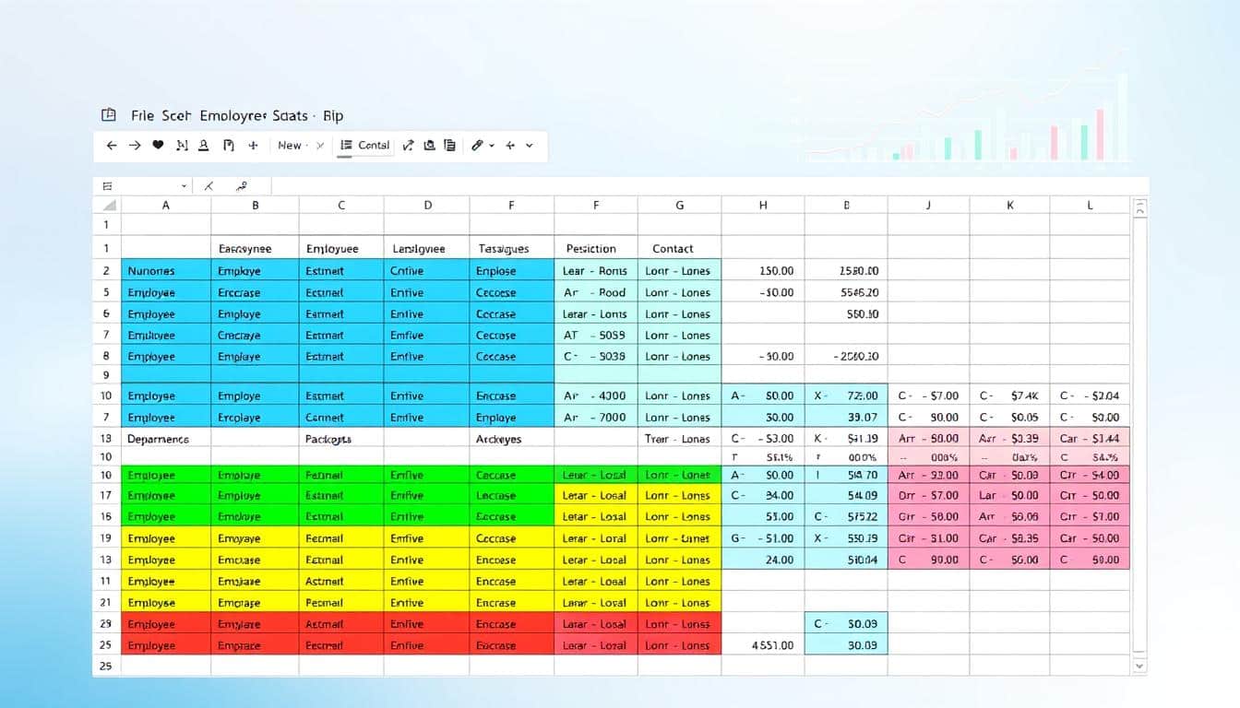Open the Sceh menu
This screenshot has height=708, width=1240.
(175, 116)
